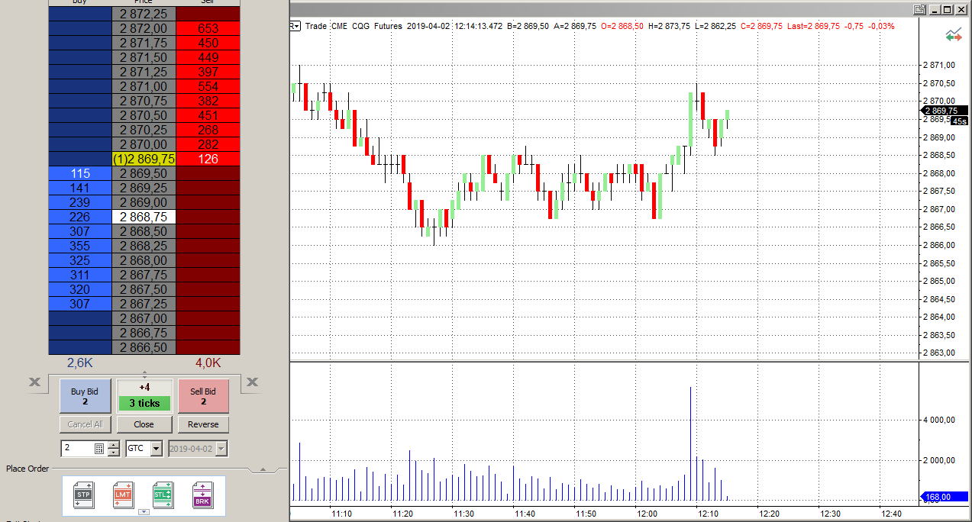Screen dimensions: 972x522
Task: Click the sell size 449 cell
Action: (208, 57)
